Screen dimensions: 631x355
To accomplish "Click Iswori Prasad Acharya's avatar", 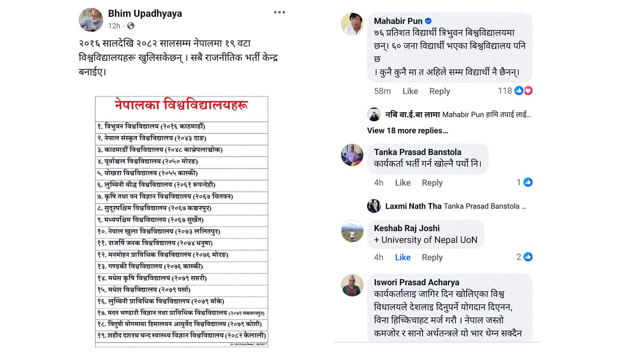I will coord(352,285).
